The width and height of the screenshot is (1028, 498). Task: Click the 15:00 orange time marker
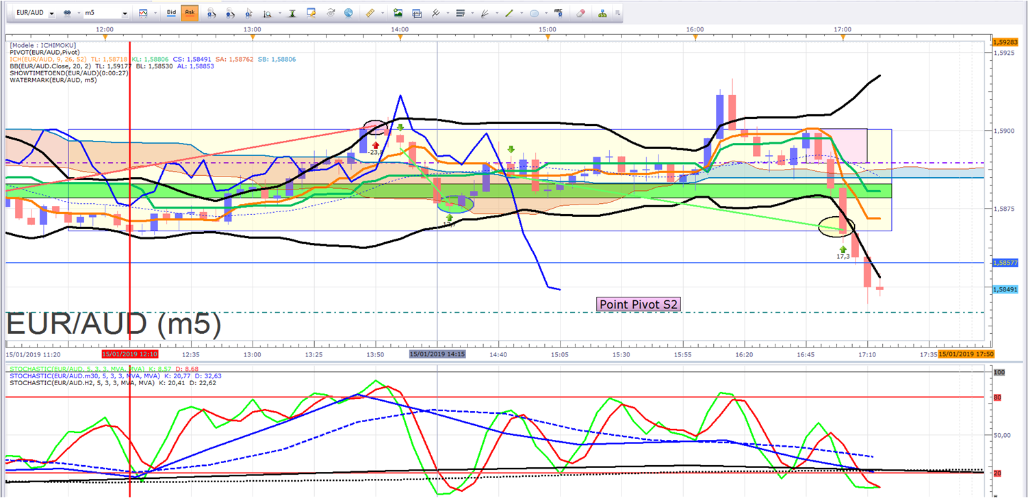[x=548, y=37]
